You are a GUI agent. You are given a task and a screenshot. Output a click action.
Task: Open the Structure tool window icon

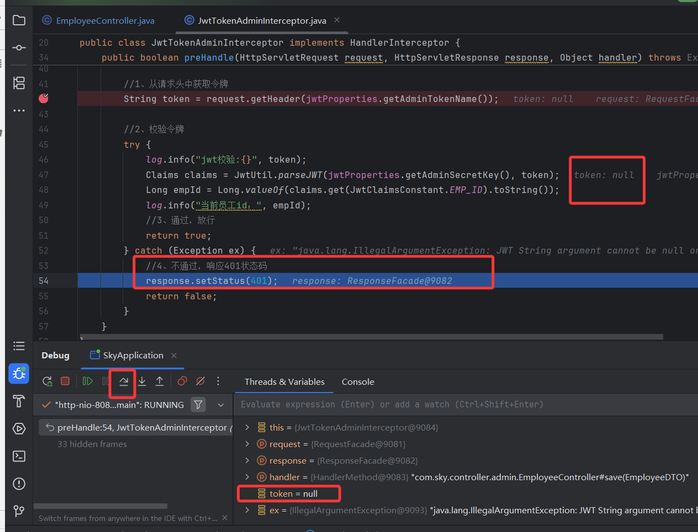pos(19,83)
